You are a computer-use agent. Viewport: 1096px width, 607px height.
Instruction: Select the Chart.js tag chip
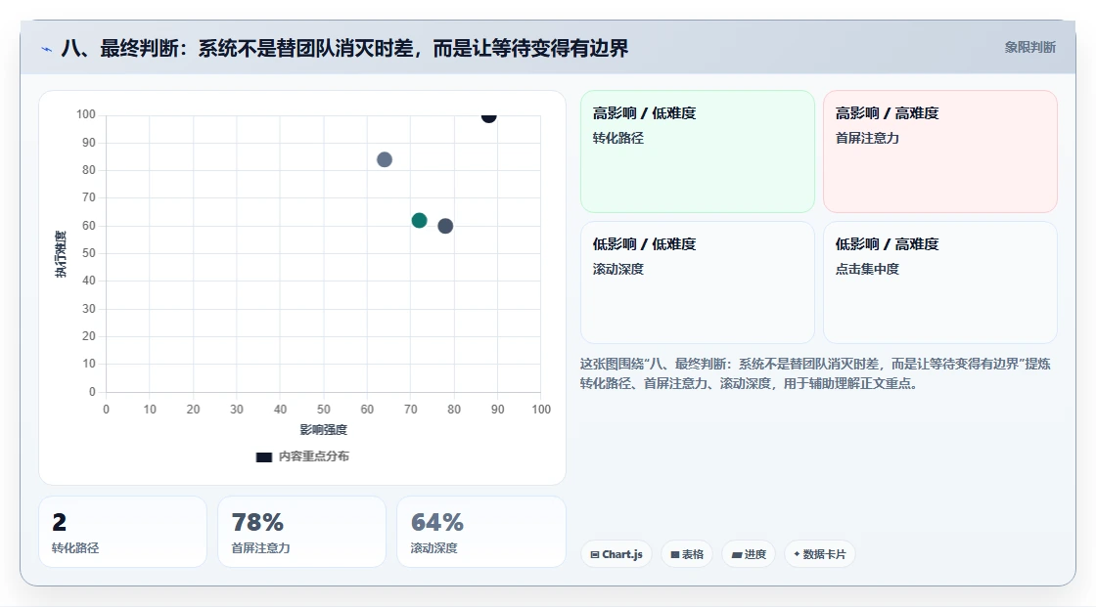616,554
